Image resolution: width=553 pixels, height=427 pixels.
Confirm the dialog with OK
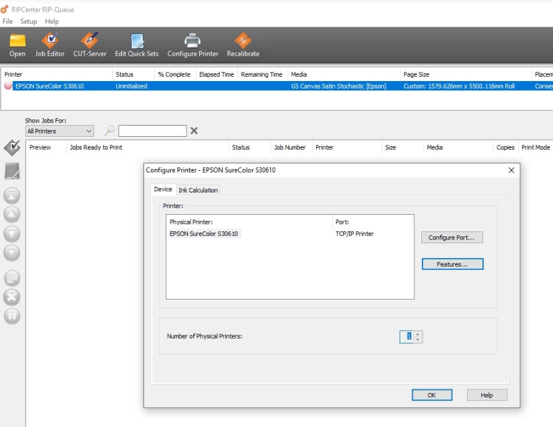pos(432,395)
